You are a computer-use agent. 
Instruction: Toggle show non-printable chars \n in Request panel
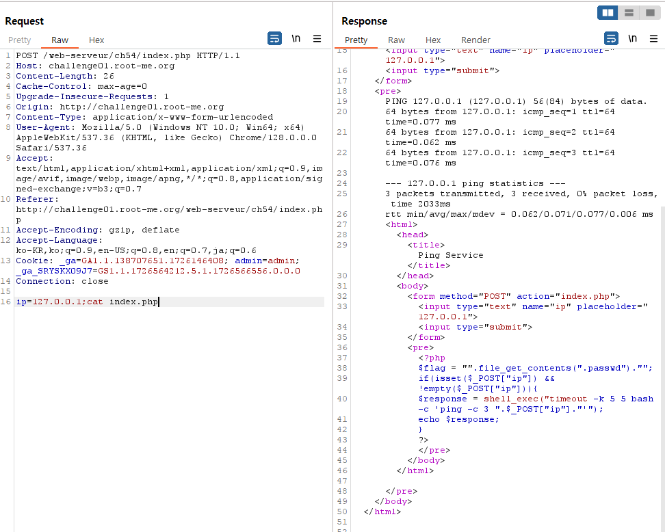click(x=296, y=38)
